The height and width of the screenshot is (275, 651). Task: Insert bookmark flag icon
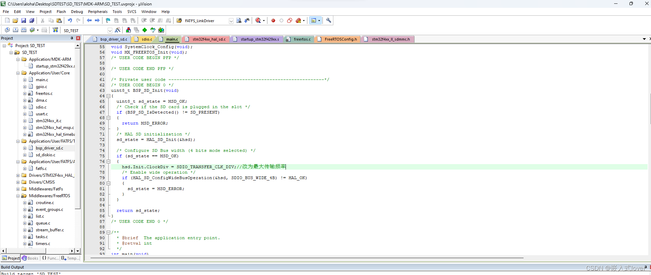(108, 20)
